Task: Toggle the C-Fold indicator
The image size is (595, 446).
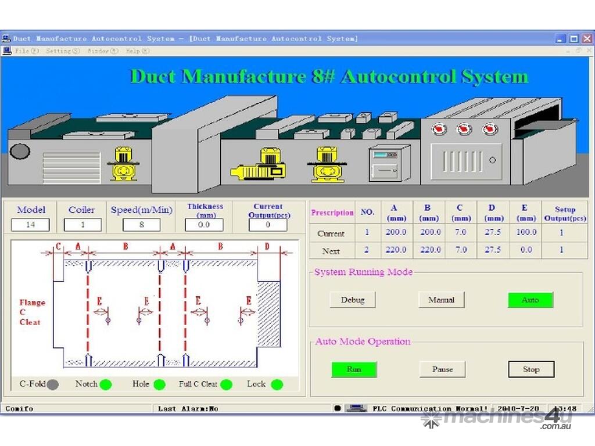Action: 53,384
